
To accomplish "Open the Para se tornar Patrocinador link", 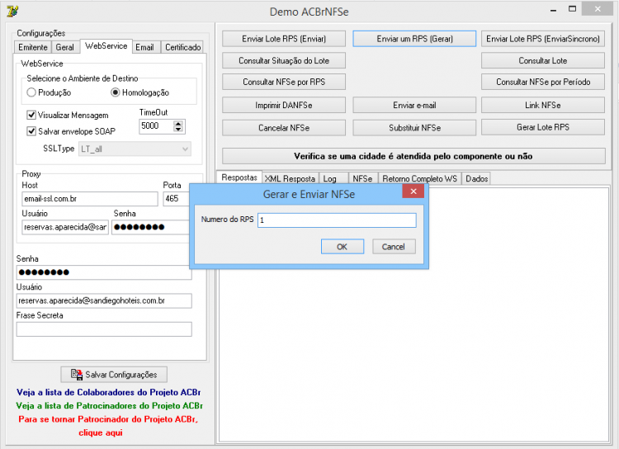I will [108, 426].
